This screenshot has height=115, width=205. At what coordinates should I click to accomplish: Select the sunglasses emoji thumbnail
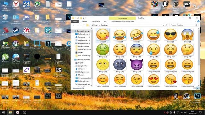170,34
